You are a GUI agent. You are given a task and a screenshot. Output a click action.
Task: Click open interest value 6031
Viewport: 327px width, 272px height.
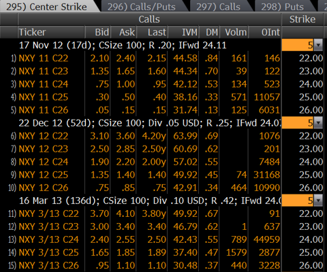[x=270, y=110]
